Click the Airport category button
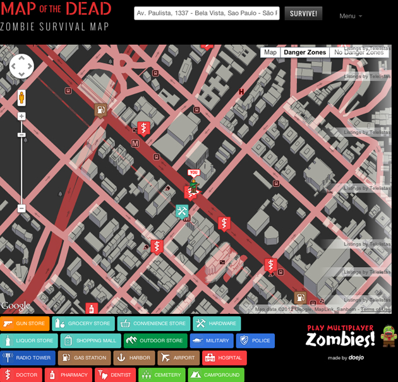Screen dimensions: 398x382 click(x=178, y=358)
